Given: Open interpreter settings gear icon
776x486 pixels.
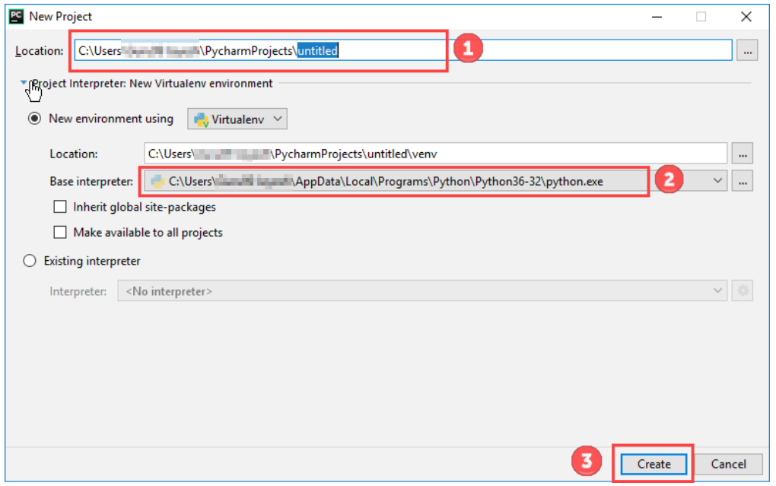Looking at the screenshot, I should 743,291.
